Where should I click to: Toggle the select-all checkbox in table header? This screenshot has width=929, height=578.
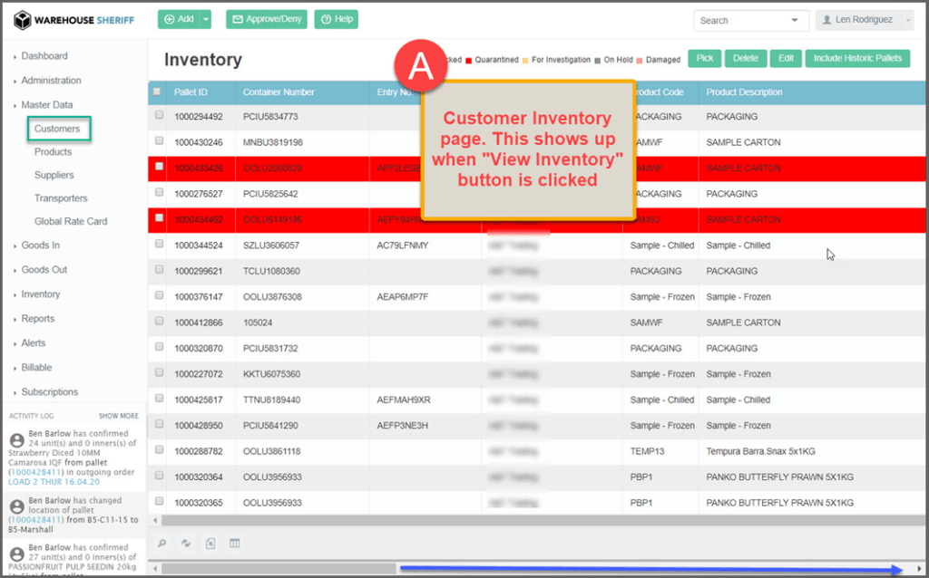tap(158, 92)
